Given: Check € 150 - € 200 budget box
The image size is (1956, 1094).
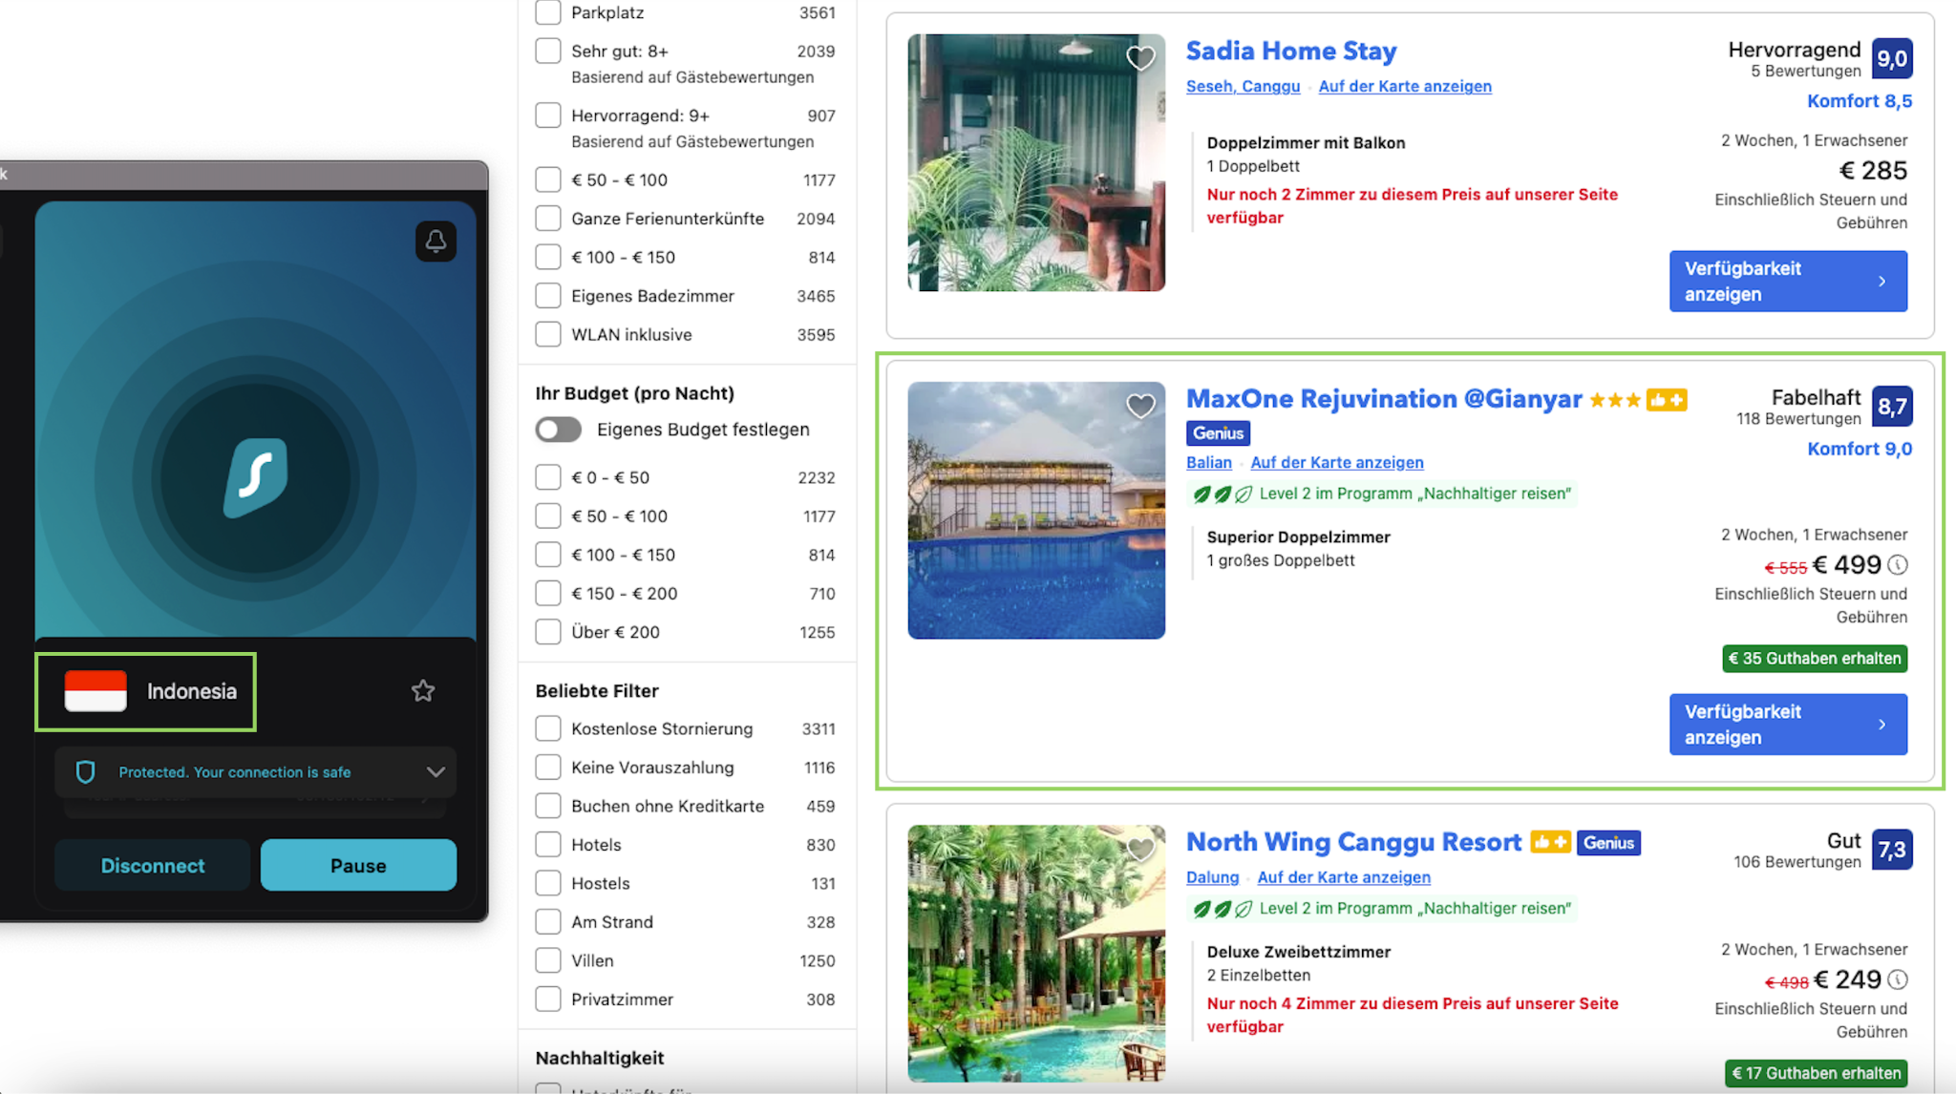Looking at the screenshot, I should (x=548, y=594).
